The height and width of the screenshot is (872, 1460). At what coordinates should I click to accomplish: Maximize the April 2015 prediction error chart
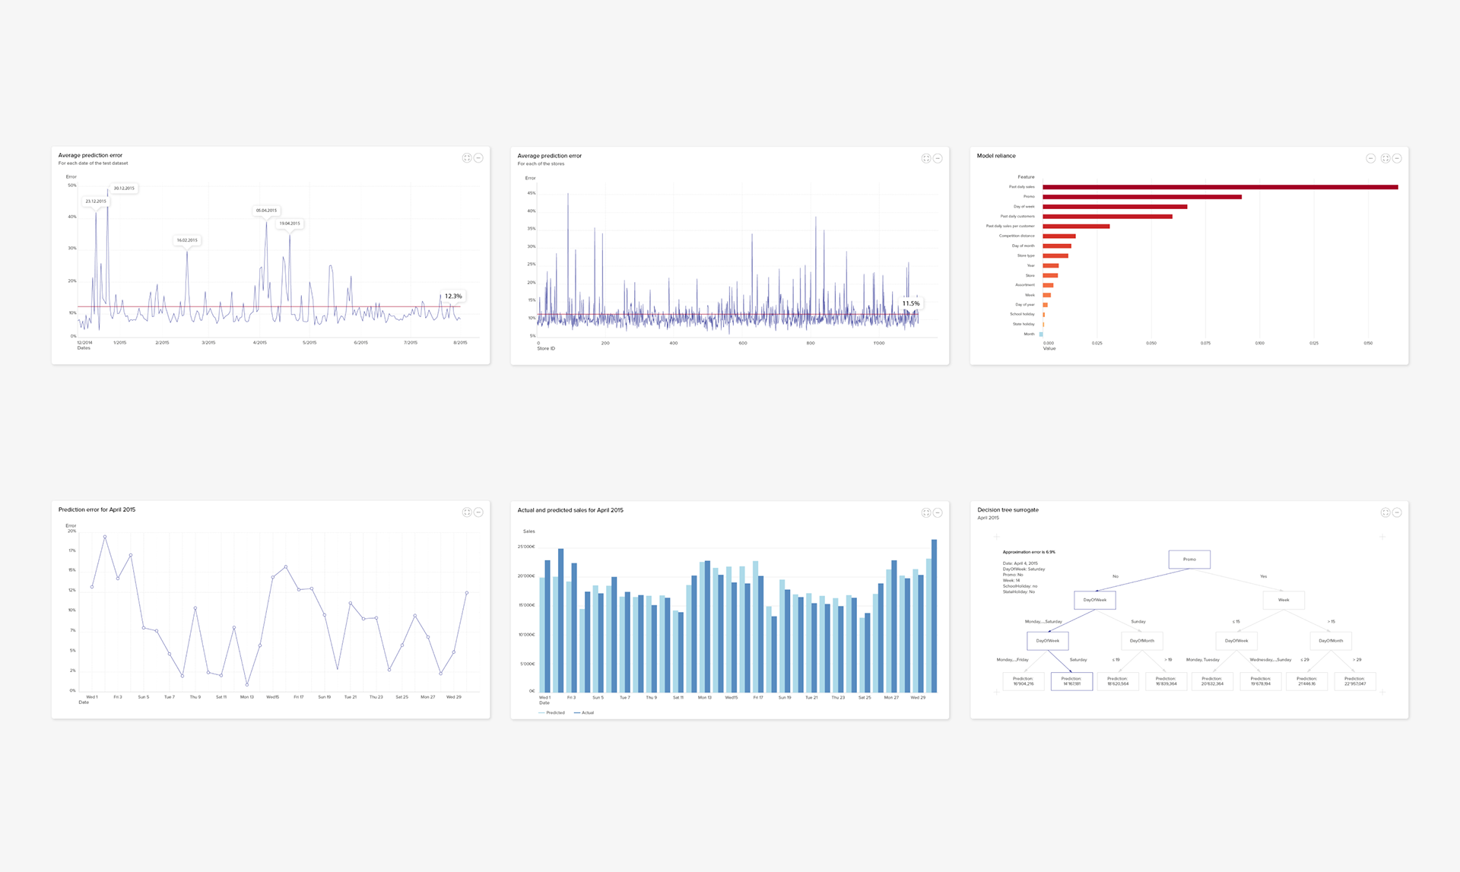[x=467, y=512]
